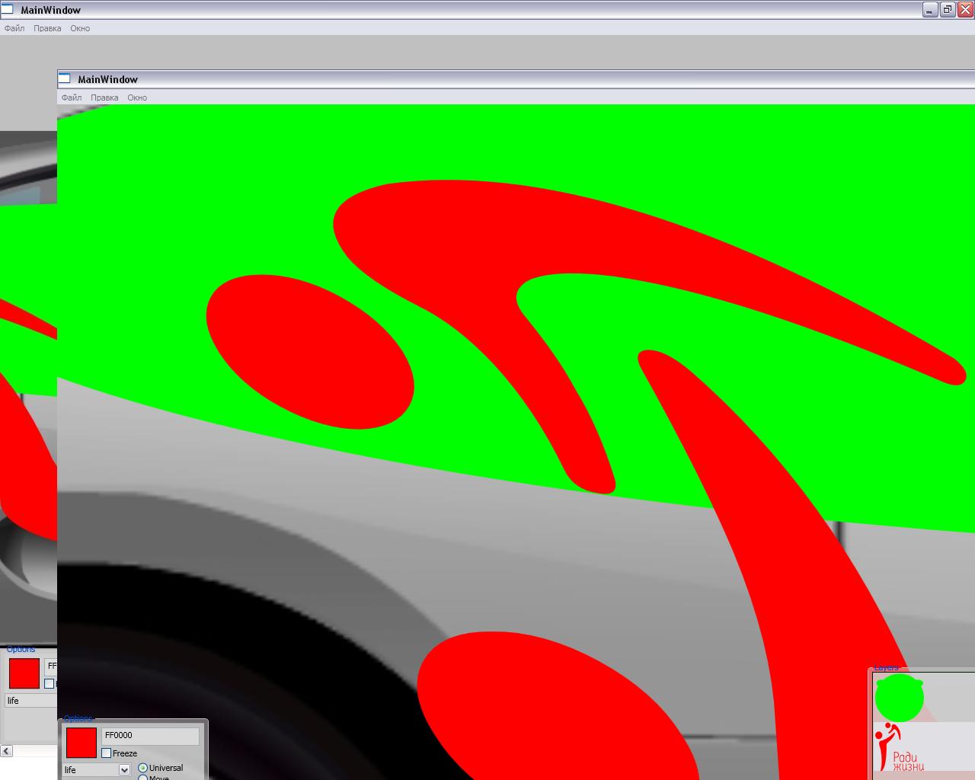
Task: Click the back window's title bar icon
Action: (8, 10)
